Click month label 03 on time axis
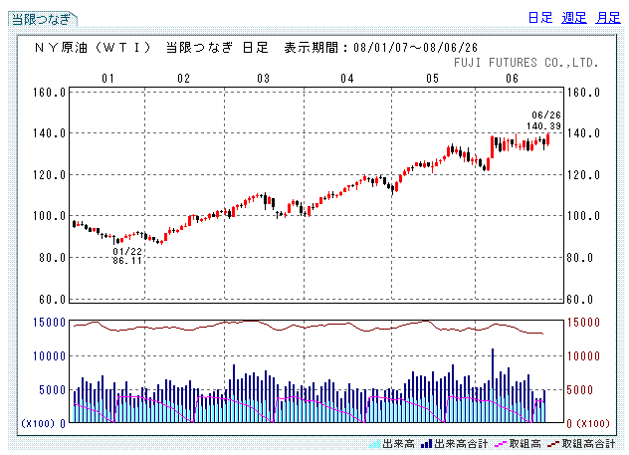This screenshot has height=455, width=629. click(x=264, y=78)
